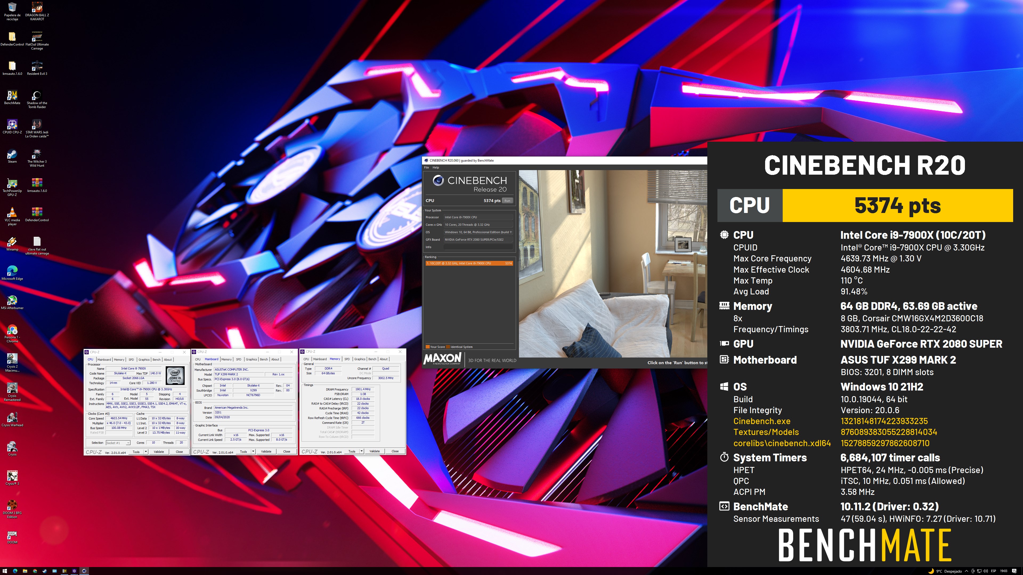The image size is (1023, 575).
Task: Click the Intel Core i9 X-series logo
Action: 175,376
